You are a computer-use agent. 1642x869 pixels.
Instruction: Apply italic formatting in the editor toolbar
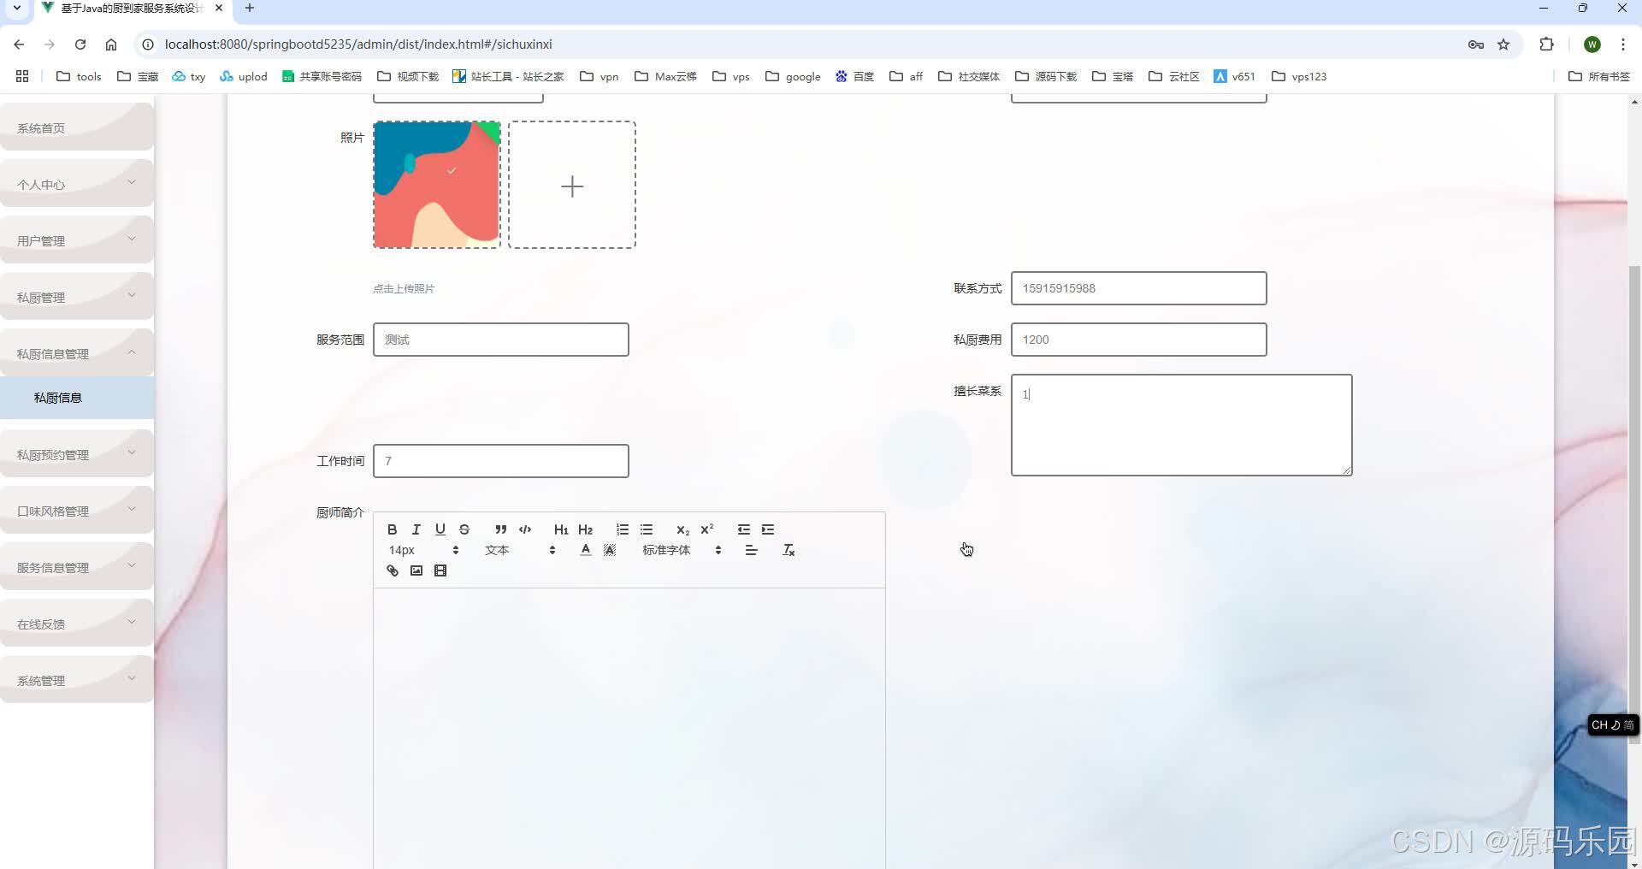(x=416, y=529)
